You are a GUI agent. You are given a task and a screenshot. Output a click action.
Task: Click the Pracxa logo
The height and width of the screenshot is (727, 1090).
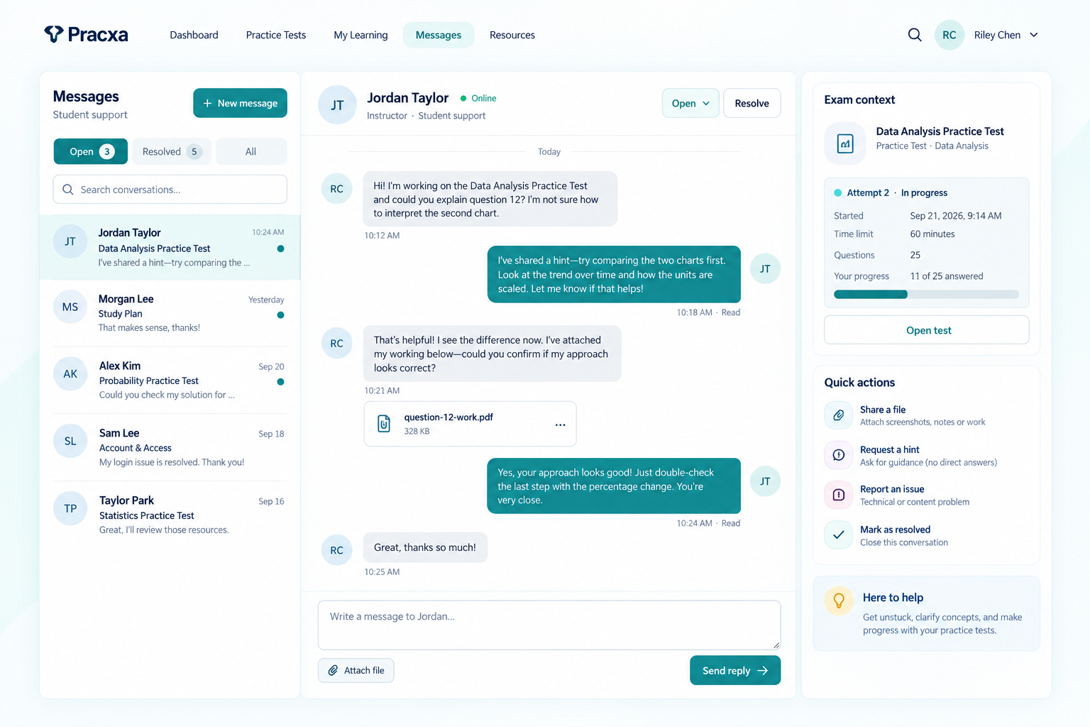(86, 34)
